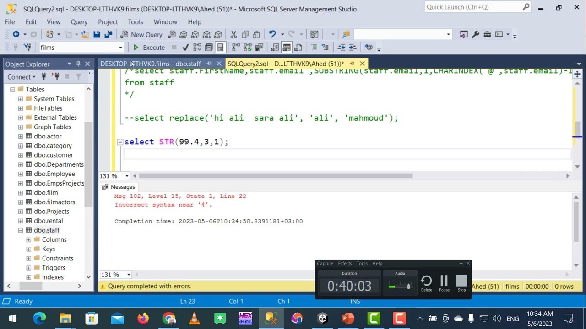Image resolution: width=586 pixels, height=329 pixels.
Task: Click the Stop button in recorder
Action: 461,283
